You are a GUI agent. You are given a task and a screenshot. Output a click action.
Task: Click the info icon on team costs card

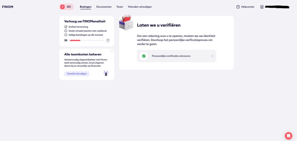pyautogui.click(x=112, y=52)
